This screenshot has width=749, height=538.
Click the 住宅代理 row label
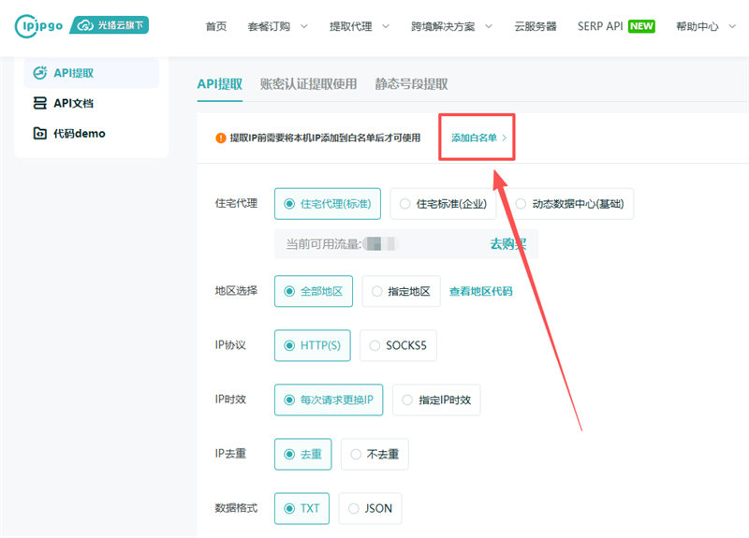click(237, 203)
